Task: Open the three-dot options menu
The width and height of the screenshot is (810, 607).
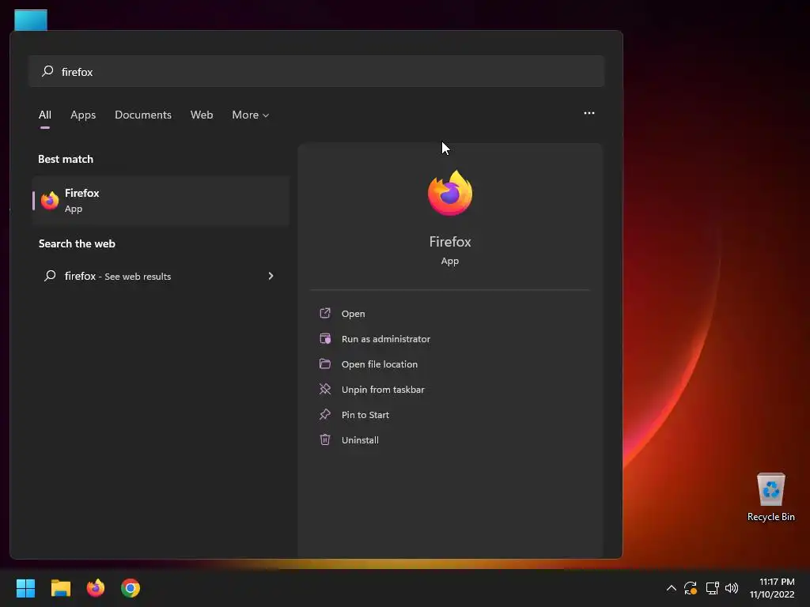Action: pyautogui.click(x=589, y=113)
